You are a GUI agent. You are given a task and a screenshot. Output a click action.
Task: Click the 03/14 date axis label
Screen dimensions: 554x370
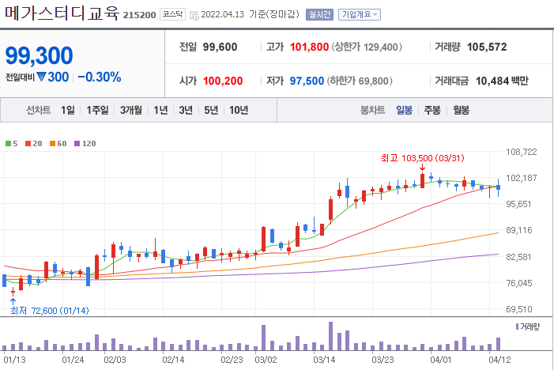click(x=324, y=360)
